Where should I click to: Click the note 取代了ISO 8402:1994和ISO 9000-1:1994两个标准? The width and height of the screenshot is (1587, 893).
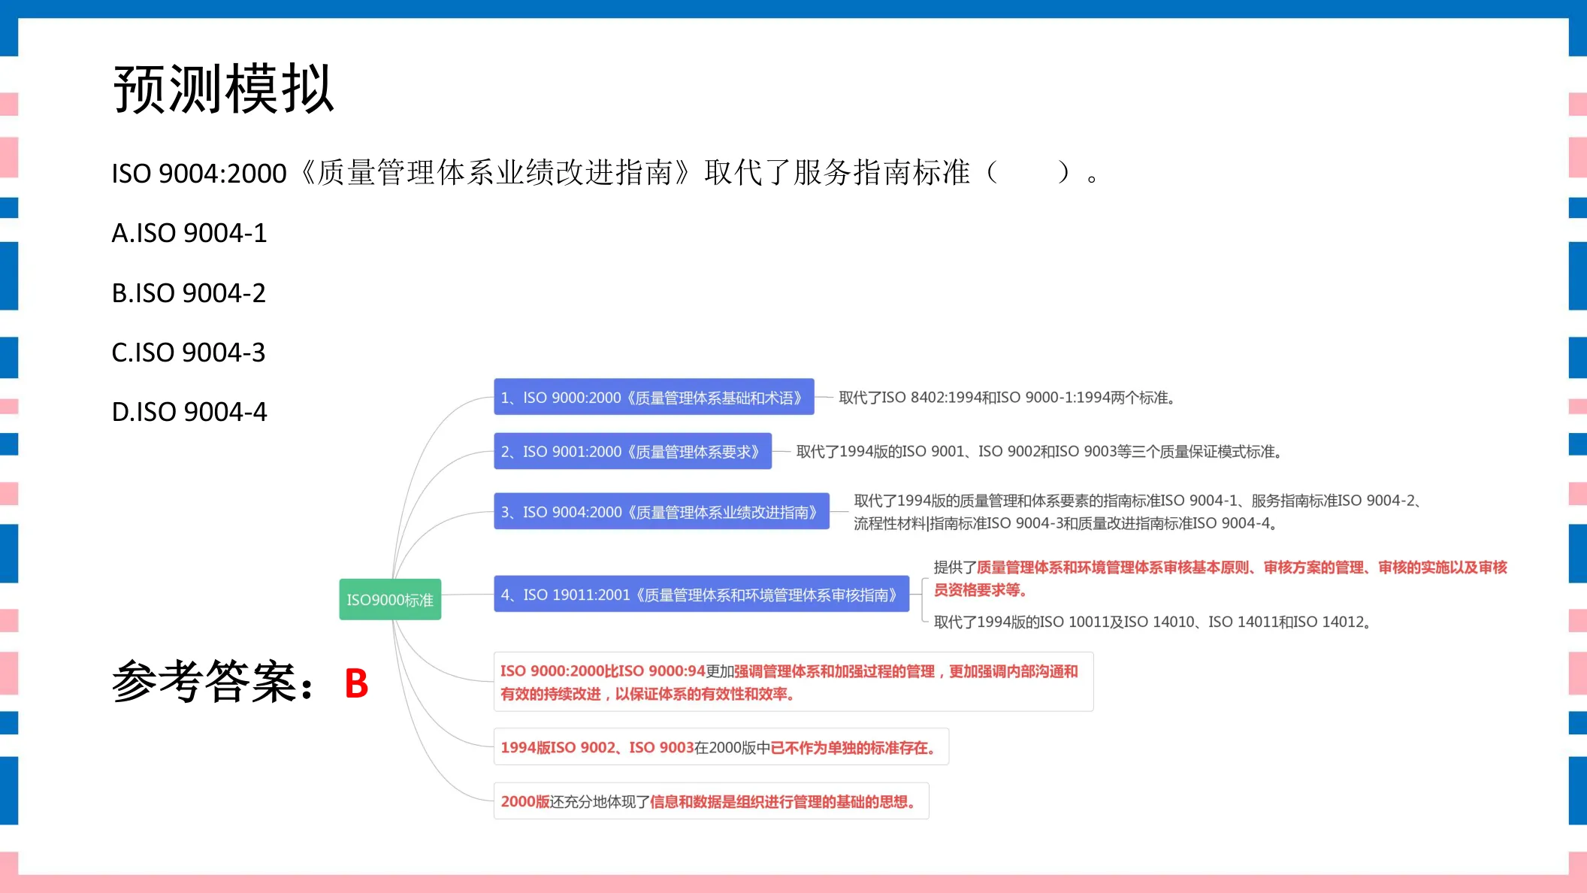[x=1007, y=398]
